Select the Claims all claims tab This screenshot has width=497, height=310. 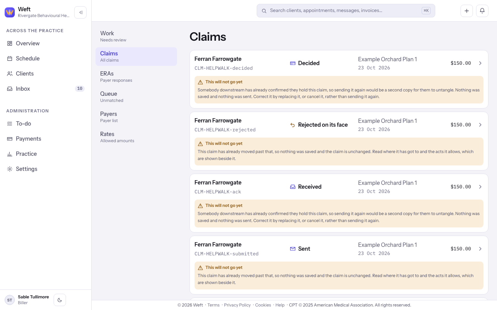click(136, 57)
